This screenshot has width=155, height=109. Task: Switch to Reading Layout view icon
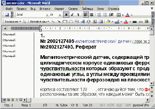[x=21, y=100]
